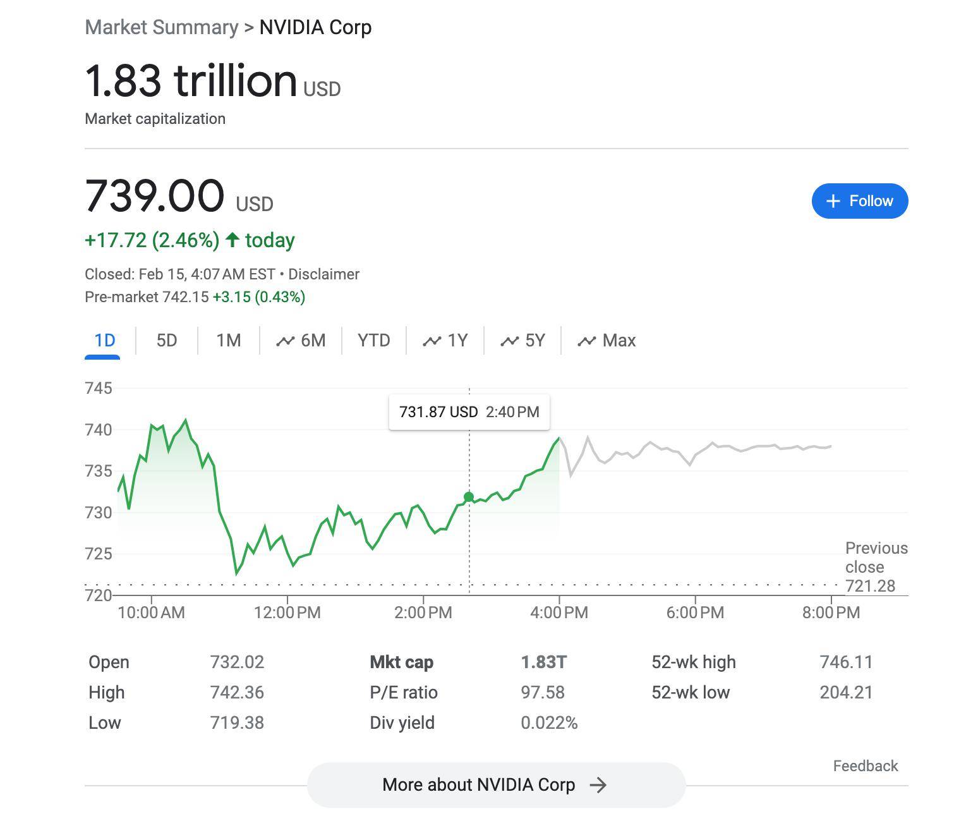978x823 pixels.
Task: Click the More about NVIDIA Corp button
Action: click(x=496, y=784)
